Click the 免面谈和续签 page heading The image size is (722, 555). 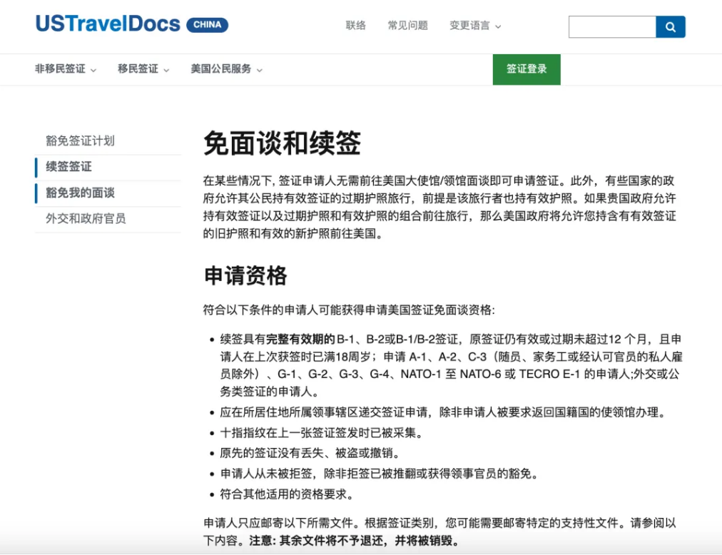282,143
